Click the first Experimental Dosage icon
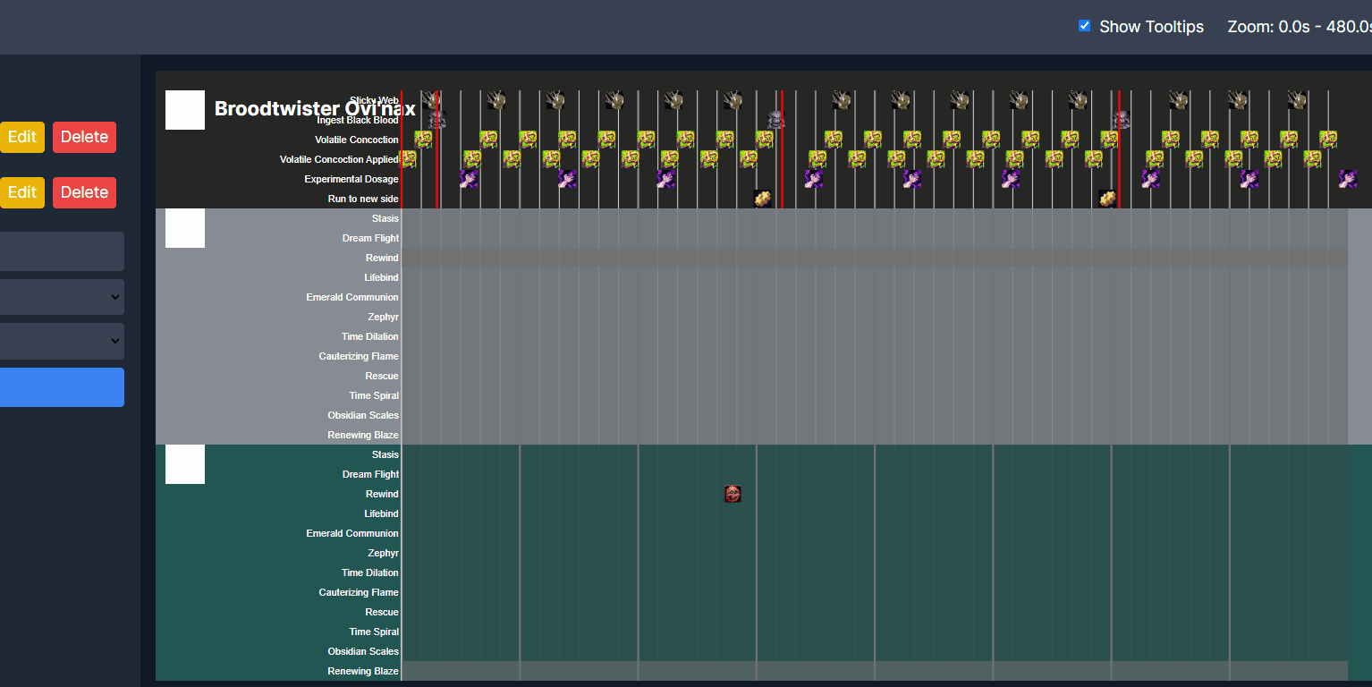The image size is (1372, 687). point(469,179)
